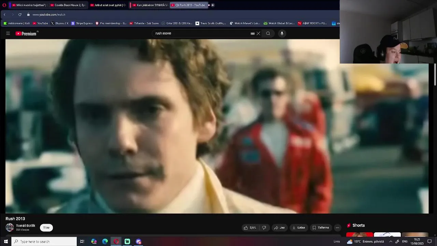Select the 'Rush 2013 - YouTube' tab
This screenshot has height=246, width=437.
188,5
